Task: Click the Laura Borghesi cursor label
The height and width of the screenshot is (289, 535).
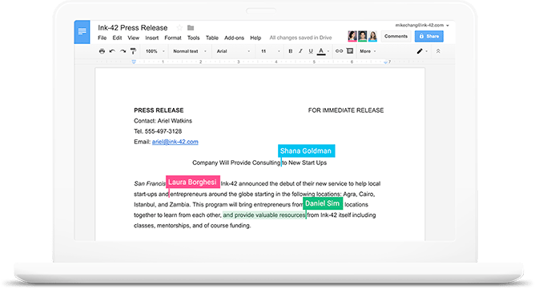Action: point(193,182)
